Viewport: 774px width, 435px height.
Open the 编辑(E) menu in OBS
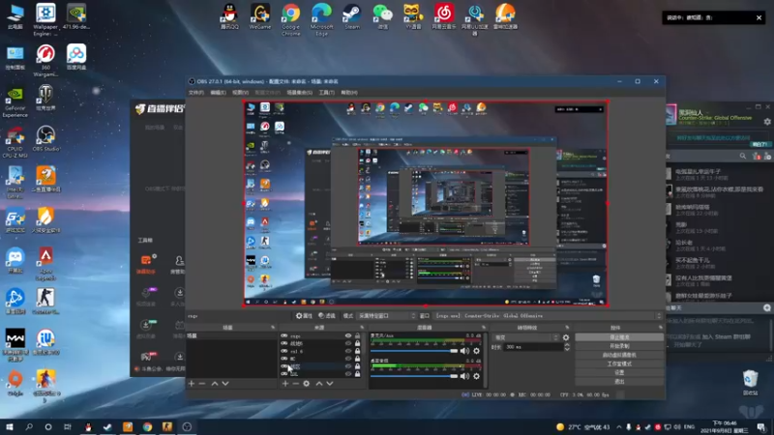click(x=218, y=93)
